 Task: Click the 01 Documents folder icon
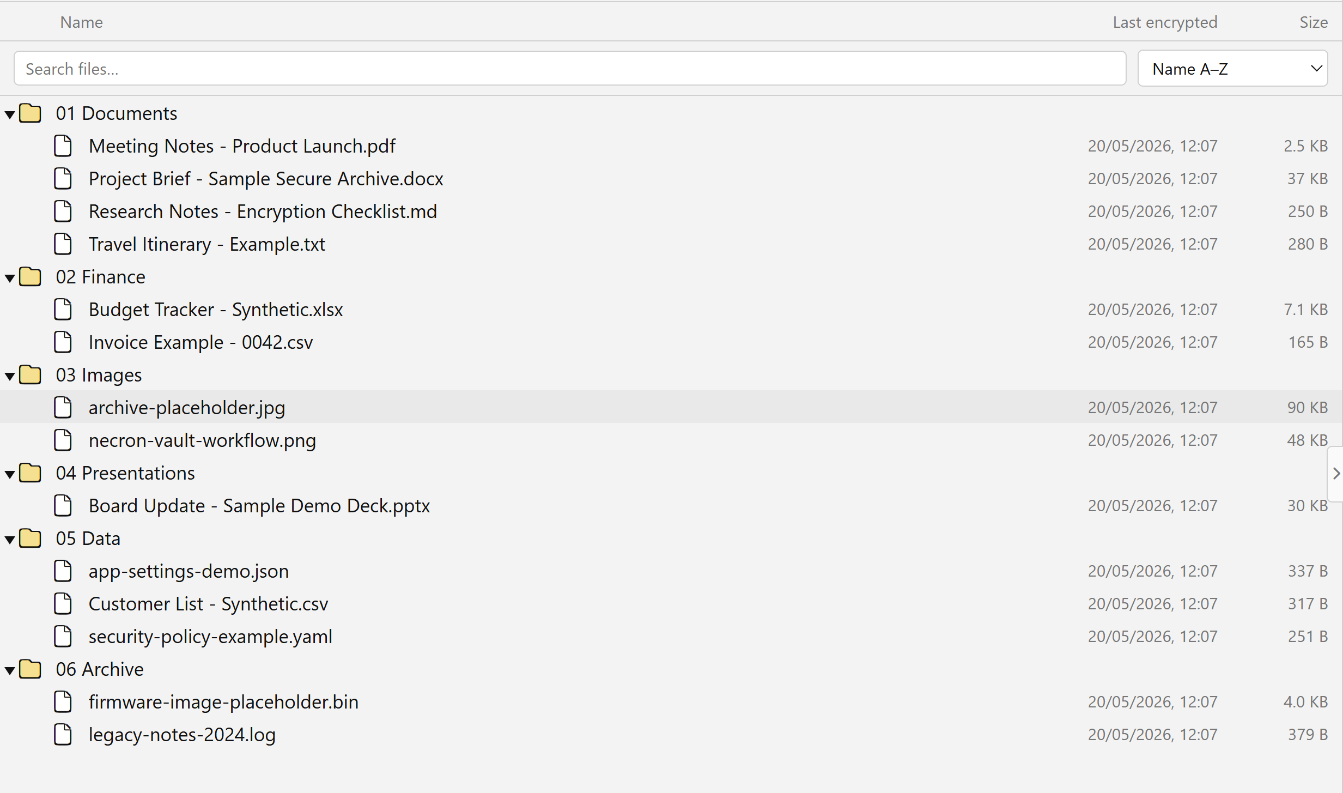pyautogui.click(x=30, y=113)
